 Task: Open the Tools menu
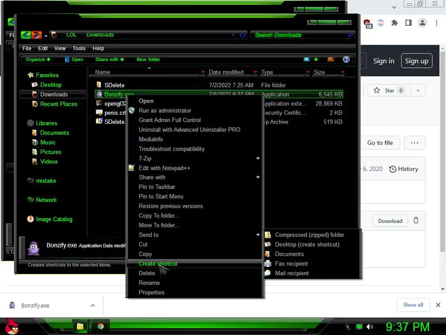[79, 48]
